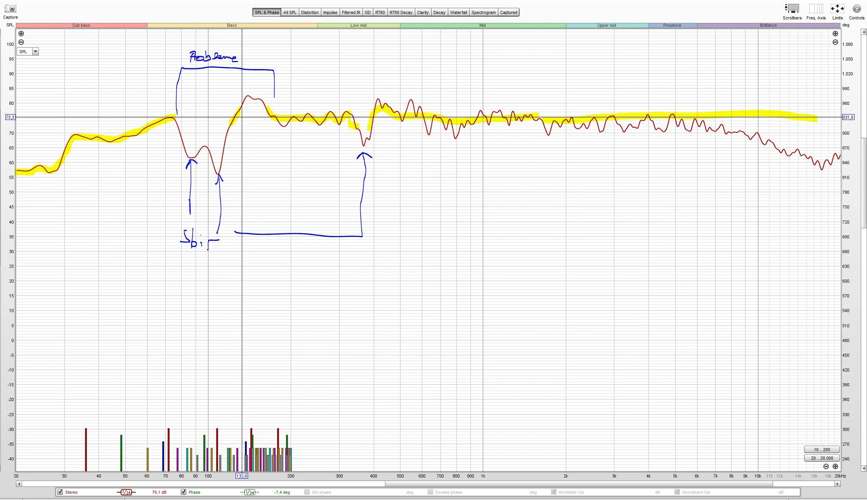Open the RT60 Decay tab
This screenshot has width=867, height=500.
(401, 12)
